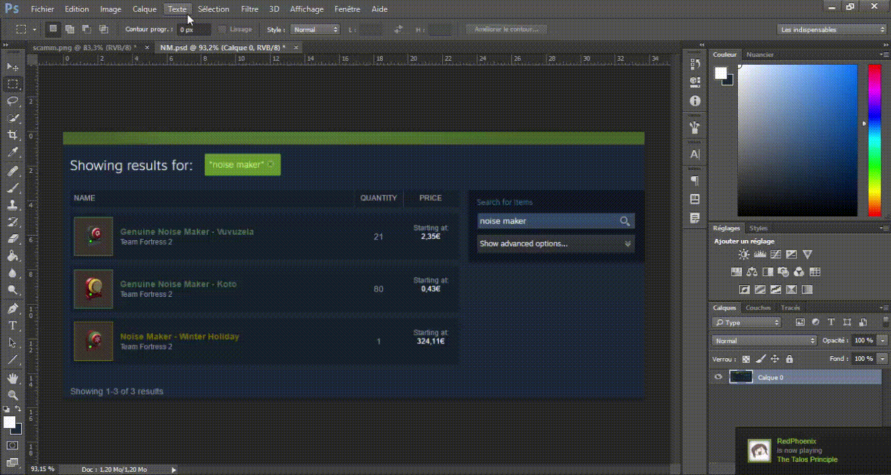Toggle pixel layer filter

800,323
